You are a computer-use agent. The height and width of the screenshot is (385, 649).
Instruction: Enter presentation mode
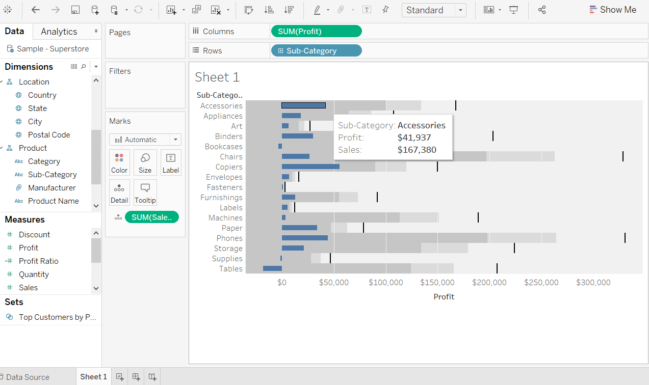point(514,10)
